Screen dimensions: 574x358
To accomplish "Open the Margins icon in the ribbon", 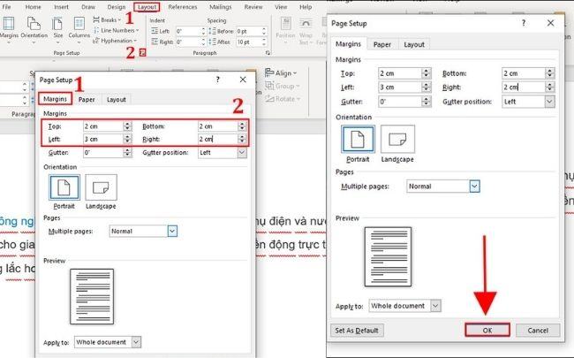I will coord(9,28).
